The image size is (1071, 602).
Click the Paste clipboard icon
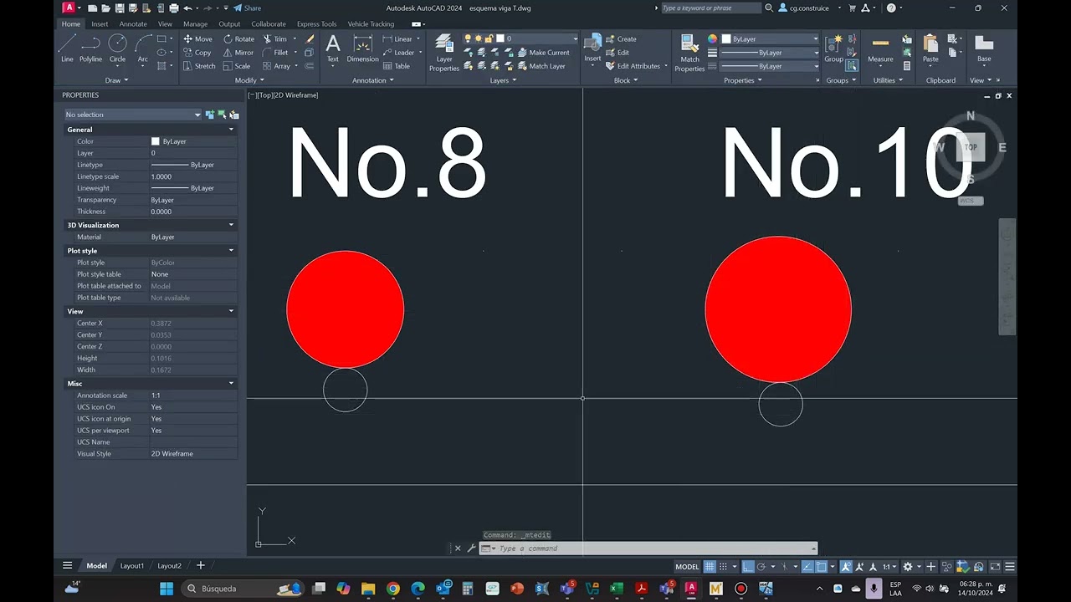point(930,48)
